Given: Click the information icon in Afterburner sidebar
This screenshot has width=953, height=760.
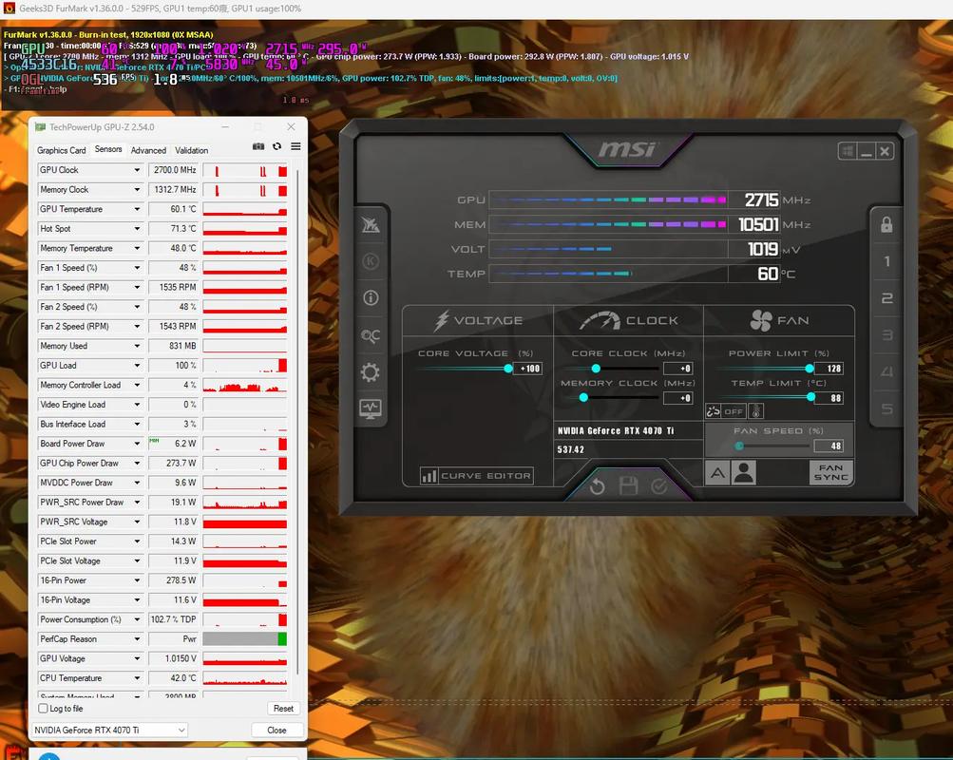Looking at the screenshot, I should (x=371, y=298).
